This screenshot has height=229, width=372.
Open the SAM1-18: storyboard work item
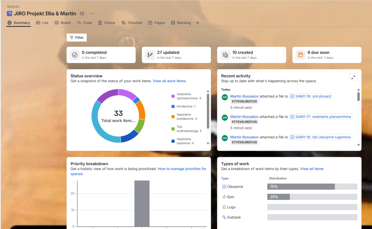coord(311,96)
